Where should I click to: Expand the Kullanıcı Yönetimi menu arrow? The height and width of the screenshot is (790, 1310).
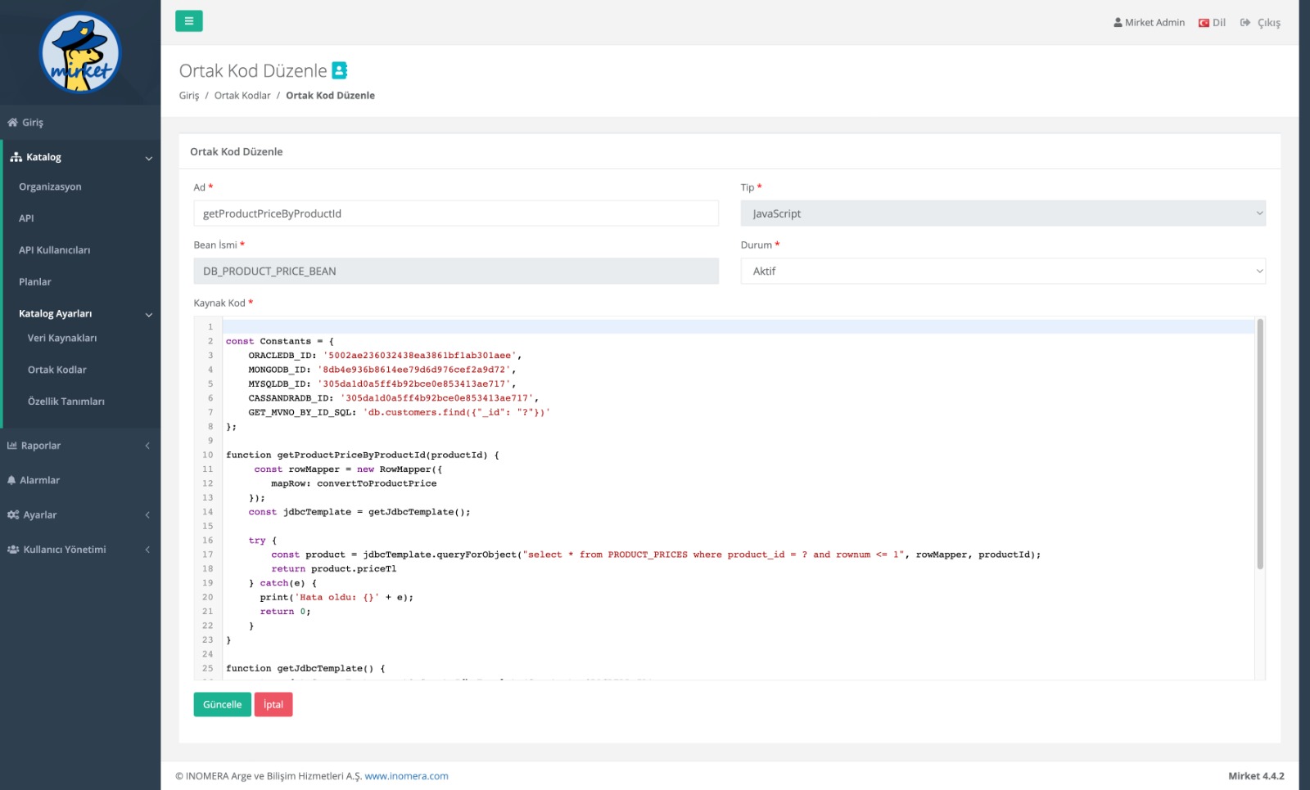coord(147,550)
